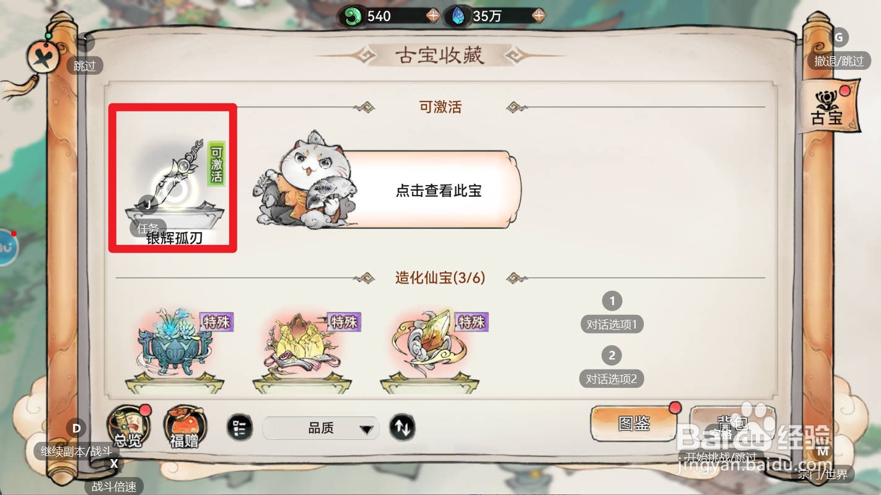Open the 福赠 gift icon

pos(185,427)
